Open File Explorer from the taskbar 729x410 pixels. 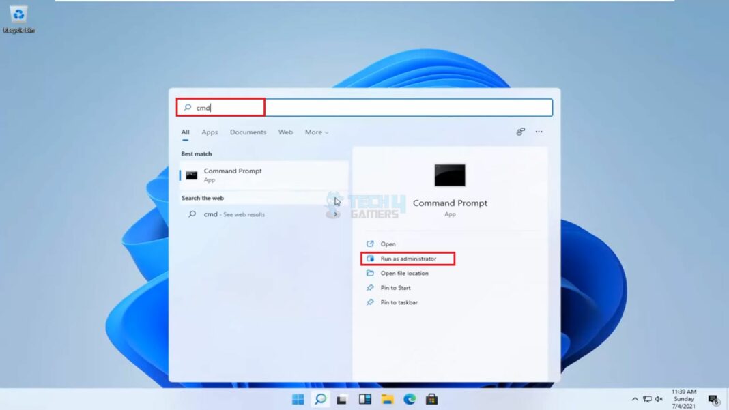(386, 399)
